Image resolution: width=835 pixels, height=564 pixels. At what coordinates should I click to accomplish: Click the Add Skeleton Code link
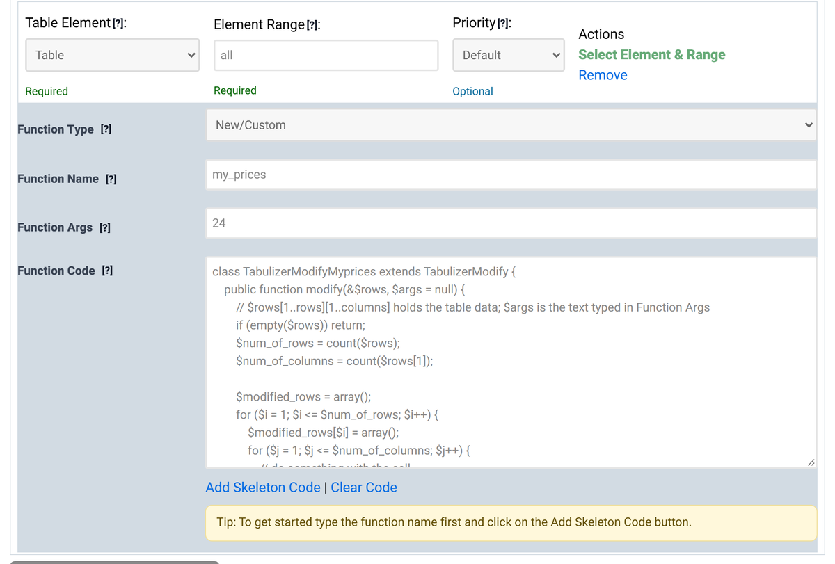[x=263, y=488]
